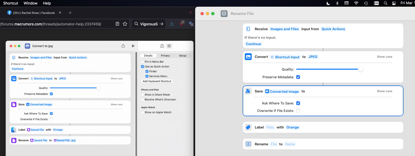Click the magnifier icon in the browser search field
Screen dimensions: 415x156
click(136, 24)
